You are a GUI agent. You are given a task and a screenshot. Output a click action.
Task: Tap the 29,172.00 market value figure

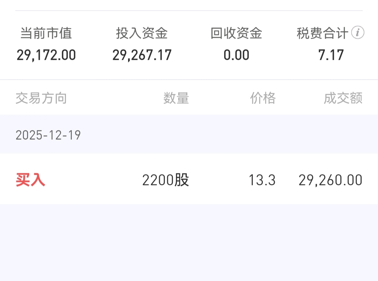(46, 55)
